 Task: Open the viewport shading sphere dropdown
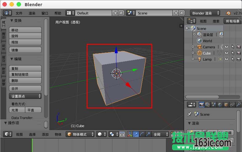(101, 134)
